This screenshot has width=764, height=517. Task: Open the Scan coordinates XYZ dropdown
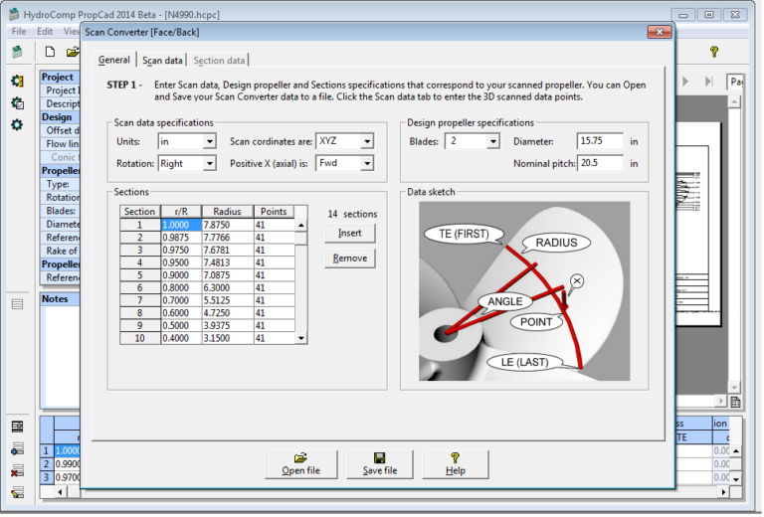[367, 141]
